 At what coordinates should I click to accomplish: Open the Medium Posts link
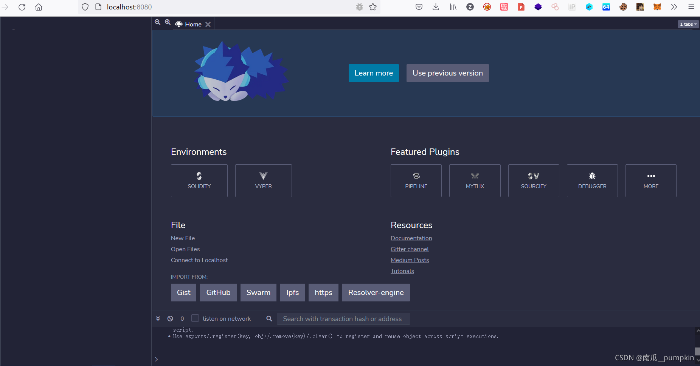coord(410,260)
